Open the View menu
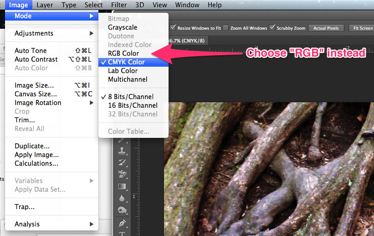Screen dimensions: 374x236 [x=159, y=5]
